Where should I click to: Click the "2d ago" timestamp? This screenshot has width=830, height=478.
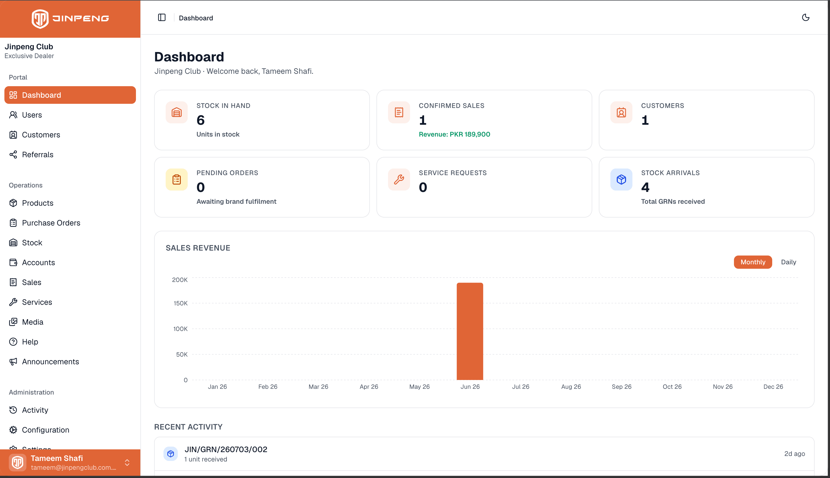(x=794, y=454)
